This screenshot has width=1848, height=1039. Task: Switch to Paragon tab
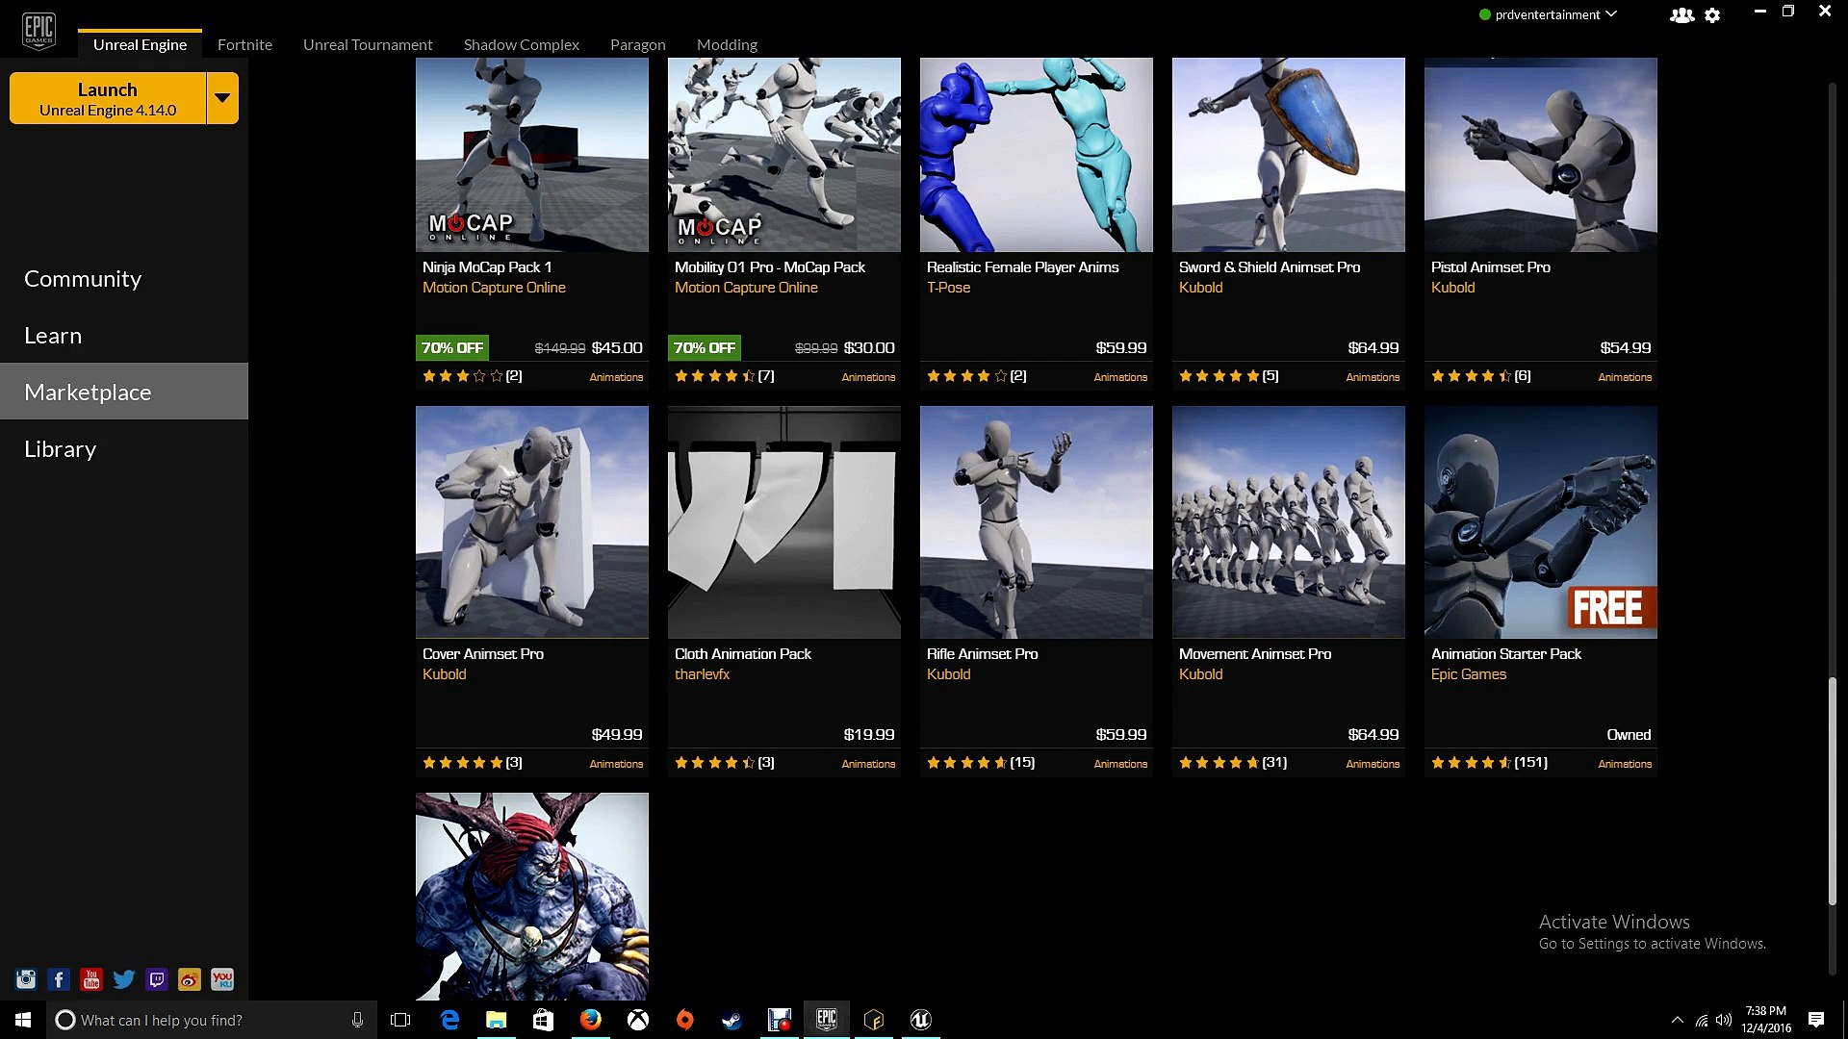coord(638,44)
